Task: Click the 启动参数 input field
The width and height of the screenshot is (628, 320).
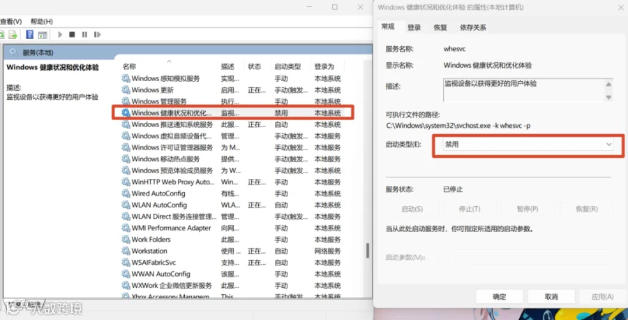Action: point(534,257)
